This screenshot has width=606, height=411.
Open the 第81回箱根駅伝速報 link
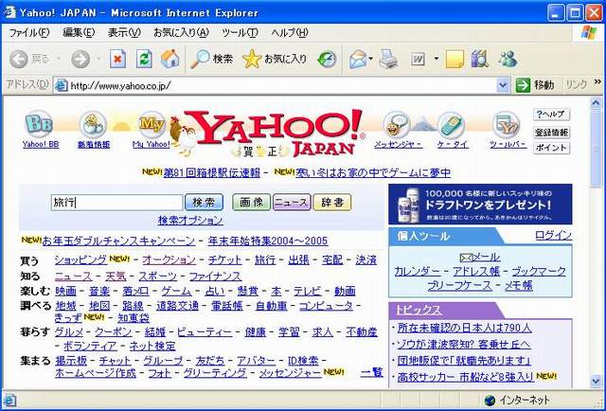212,173
